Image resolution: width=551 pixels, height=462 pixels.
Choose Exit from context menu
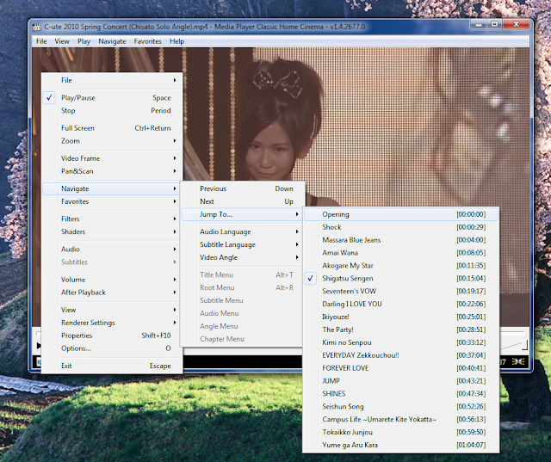(x=112, y=366)
